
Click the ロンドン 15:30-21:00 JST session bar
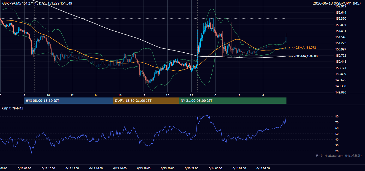(146, 101)
